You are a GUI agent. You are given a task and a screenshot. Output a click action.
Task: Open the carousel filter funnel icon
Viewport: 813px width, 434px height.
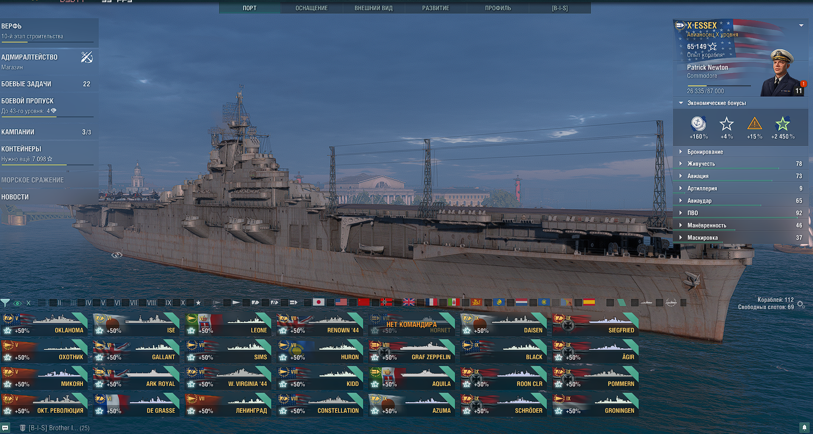tap(5, 303)
